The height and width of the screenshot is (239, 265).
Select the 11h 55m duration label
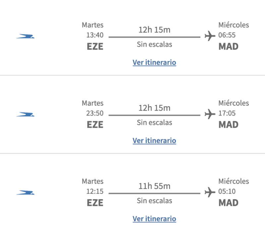(154, 186)
